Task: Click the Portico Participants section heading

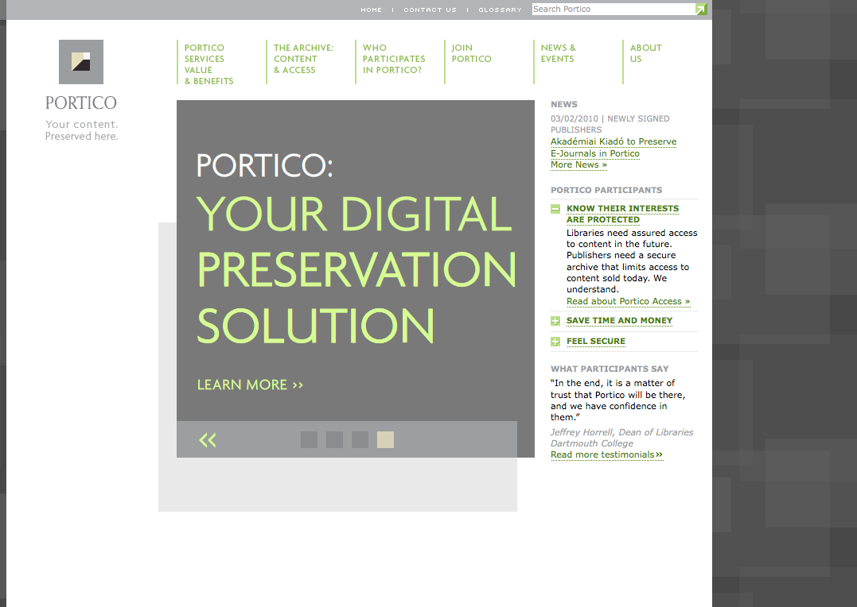Action: pyautogui.click(x=606, y=190)
